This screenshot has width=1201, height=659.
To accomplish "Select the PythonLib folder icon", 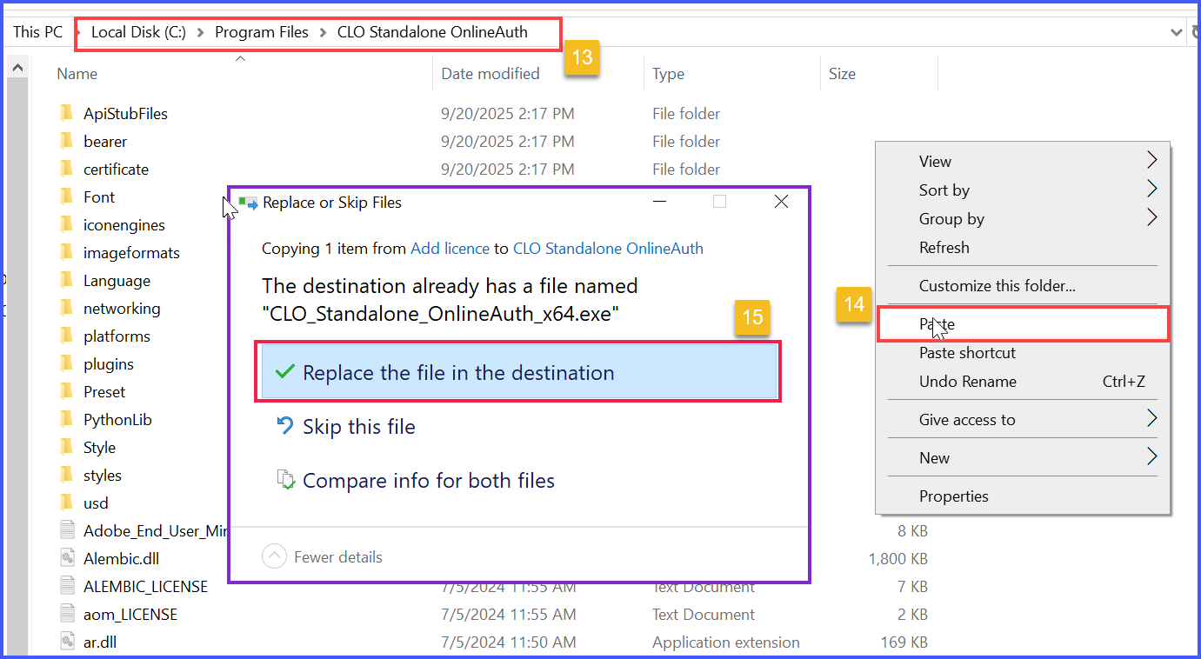I will [x=67, y=420].
